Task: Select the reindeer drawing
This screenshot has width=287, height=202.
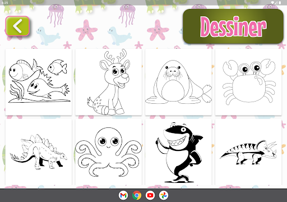Action: pyautogui.click(x=109, y=82)
